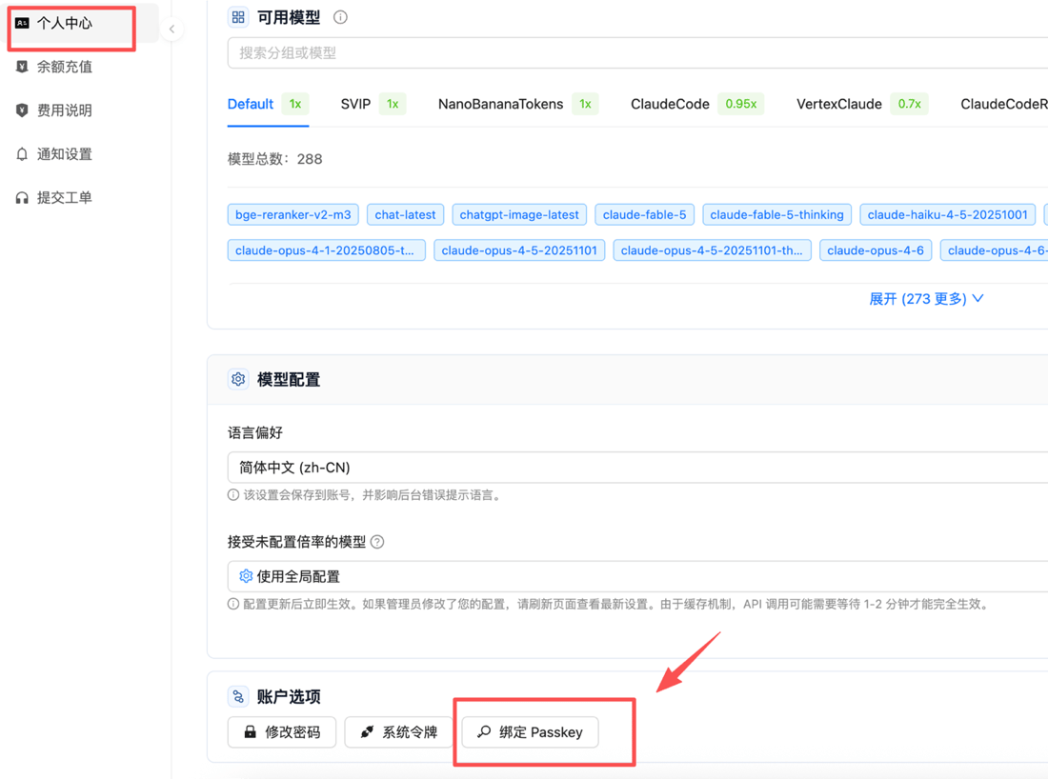Click the 0.95x badge next to ClaudeCode

(x=740, y=104)
